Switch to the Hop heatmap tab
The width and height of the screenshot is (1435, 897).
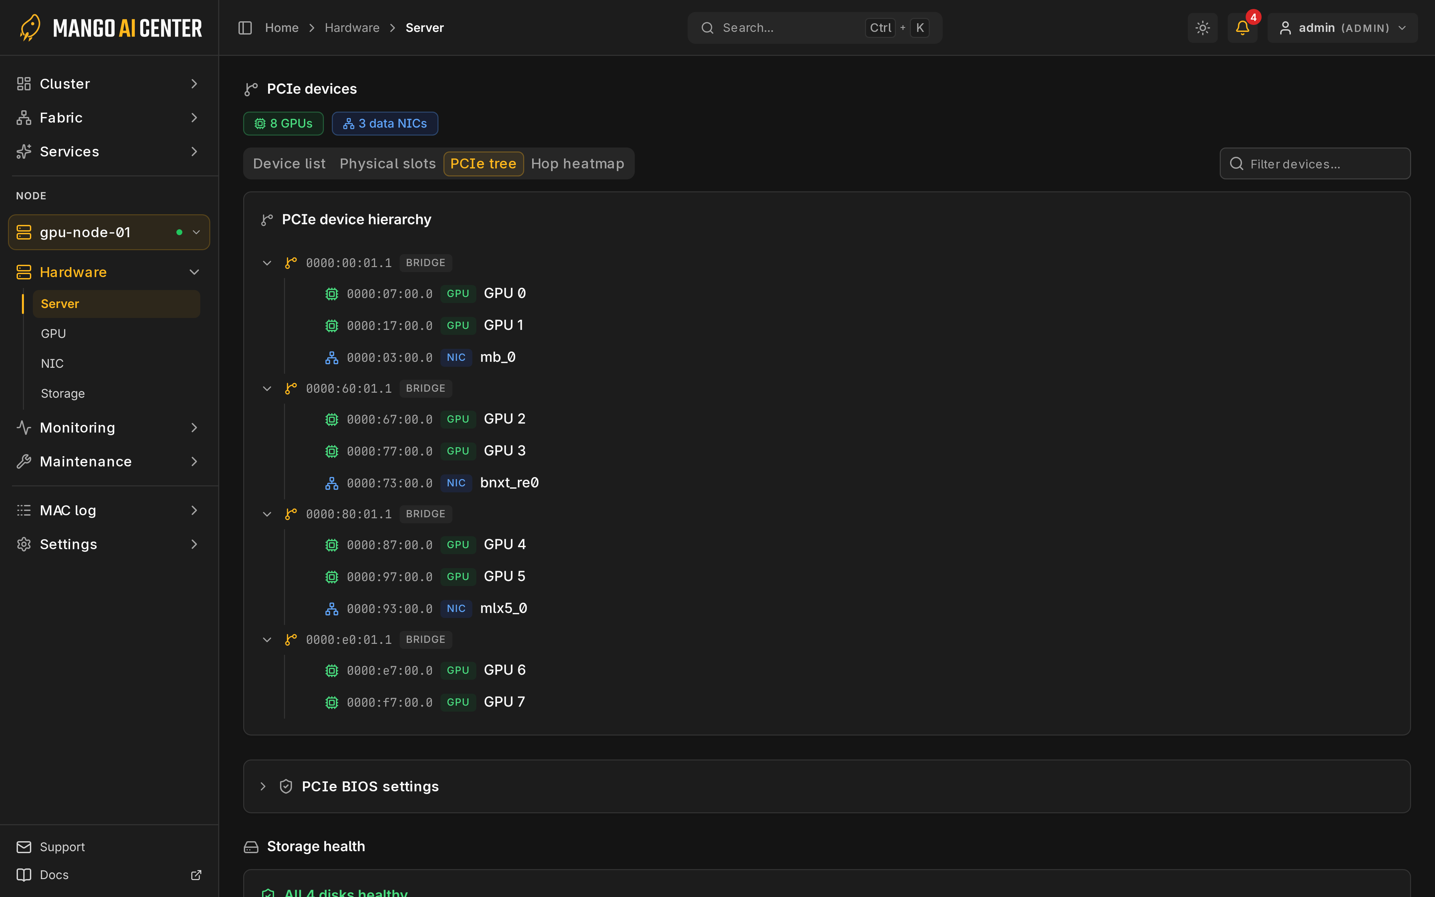click(x=577, y=164)
